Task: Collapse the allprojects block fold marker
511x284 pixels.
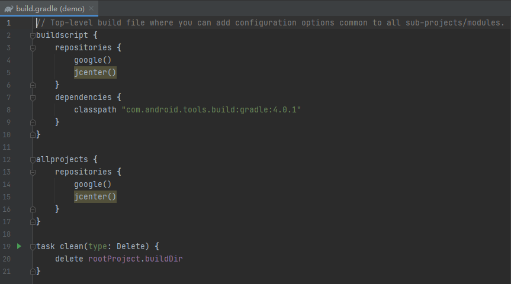Action: 33,160
